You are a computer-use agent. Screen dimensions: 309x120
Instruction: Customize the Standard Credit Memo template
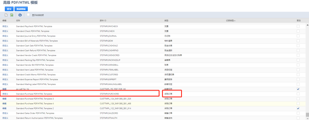click(x=5, y=74)
